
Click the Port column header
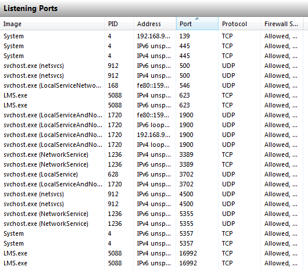click(197, 24)
